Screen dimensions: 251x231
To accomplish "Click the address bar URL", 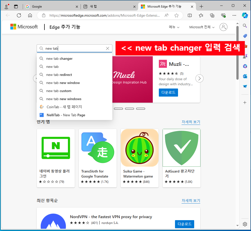I will (104, 15).
